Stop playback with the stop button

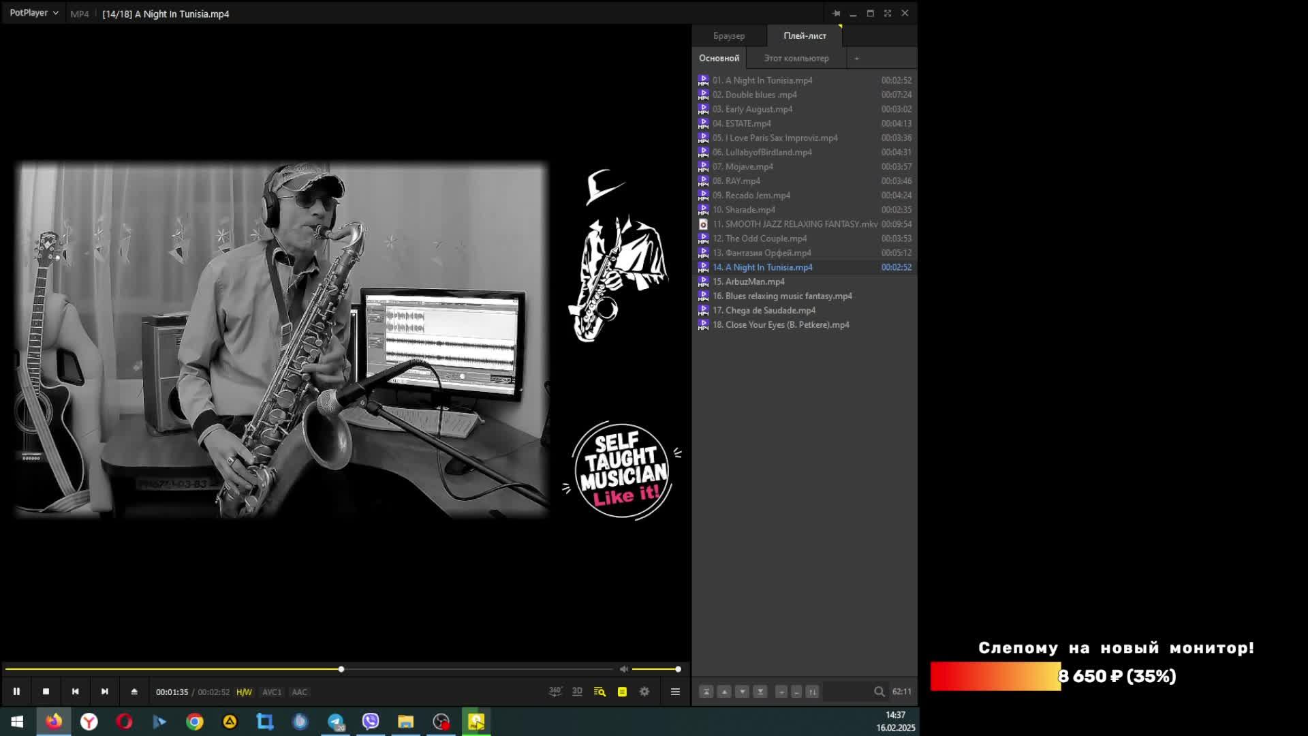(46, 692)
